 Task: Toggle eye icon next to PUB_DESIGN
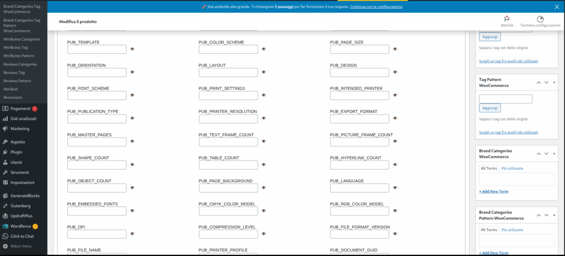pos(395,72)
